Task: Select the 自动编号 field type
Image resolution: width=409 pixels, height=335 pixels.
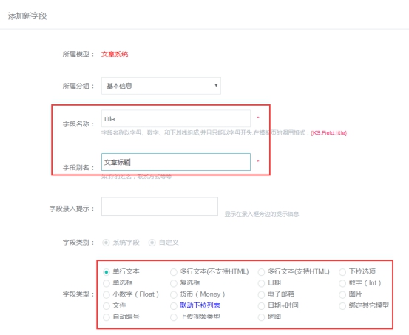Action: tap(107, 317)
